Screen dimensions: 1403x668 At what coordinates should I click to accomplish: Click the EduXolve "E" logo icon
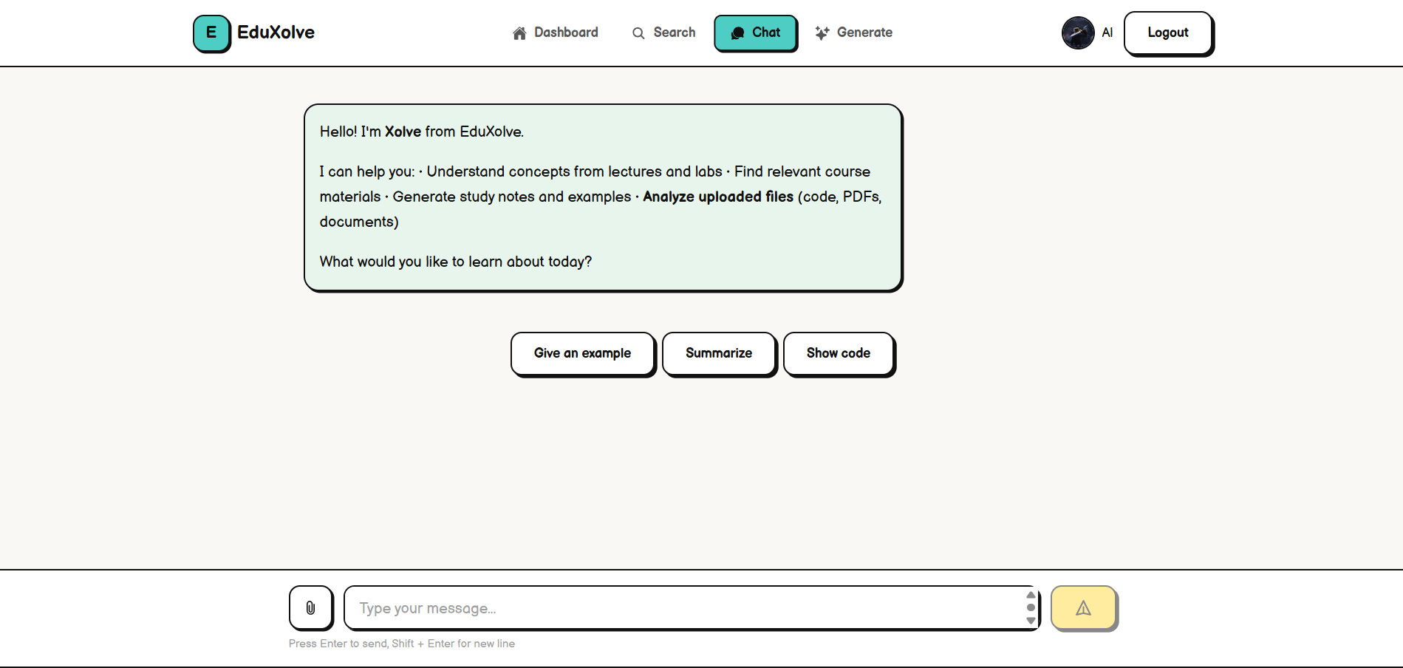coord(211,33)
